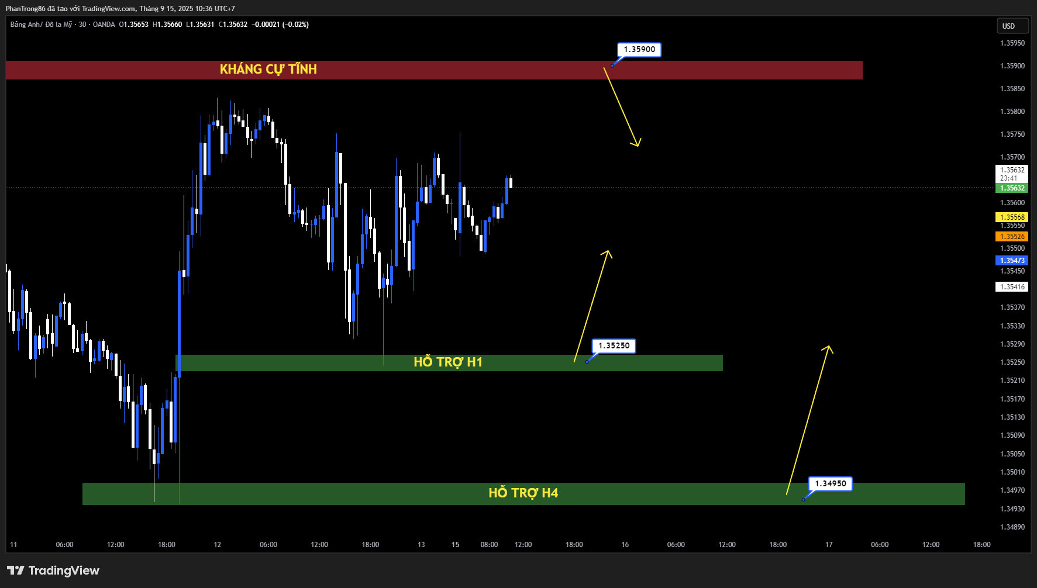1037x588 pixels.
Task: Click the 1.35170 price axis label
Action: [1012, 399]
